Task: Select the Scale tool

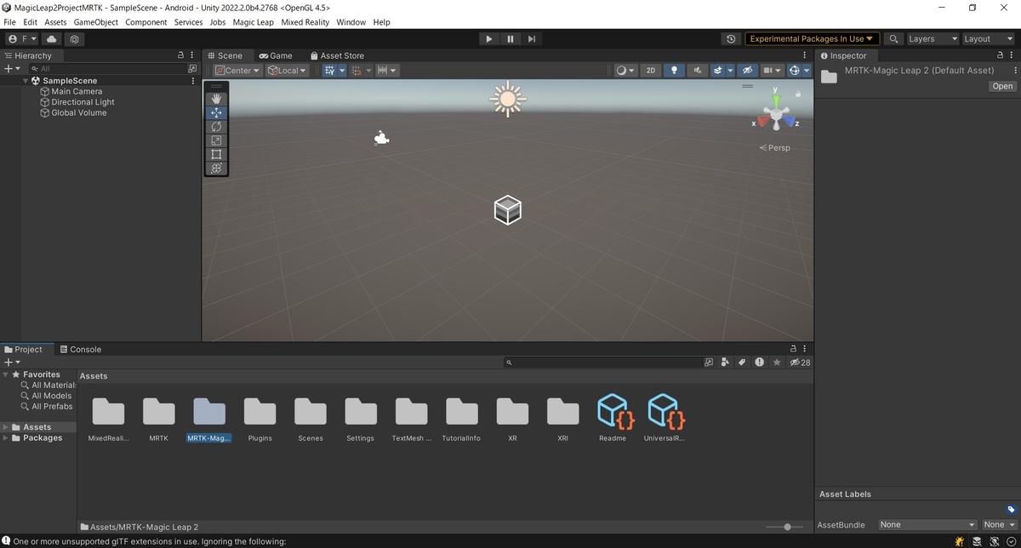Action: (x=216, y=140)
